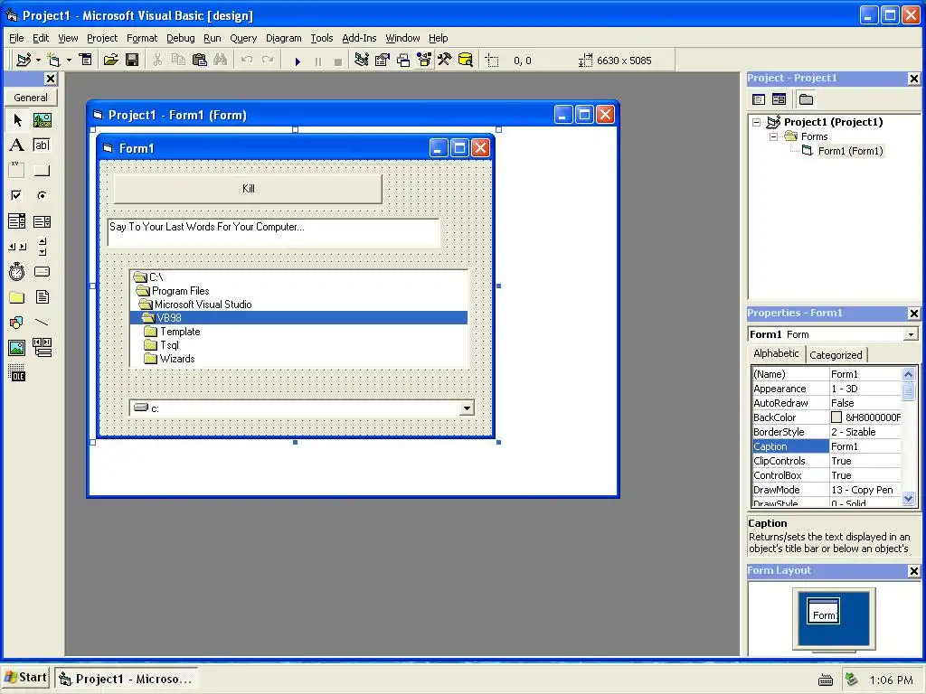The image size is (926, 694).
Task: Click the Save Project toolbar icon
Action: pos(132,61)
